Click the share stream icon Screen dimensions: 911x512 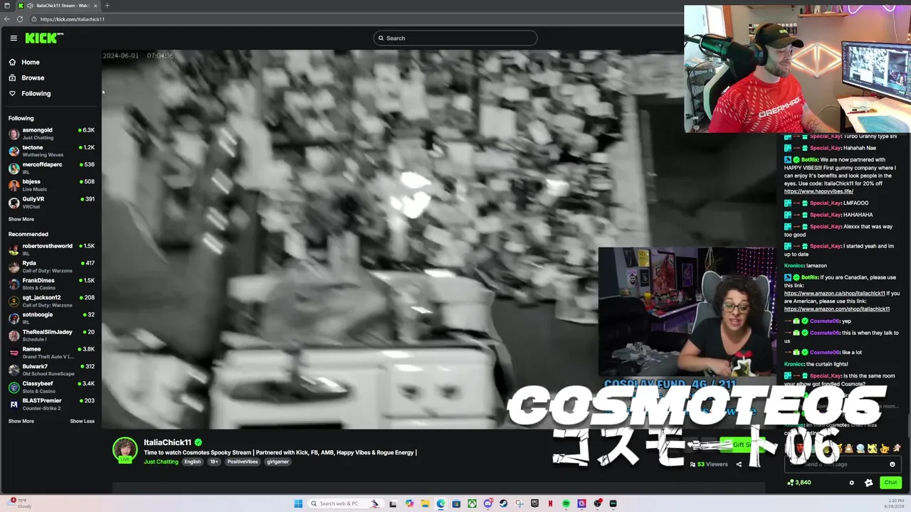tap(739, 464)
